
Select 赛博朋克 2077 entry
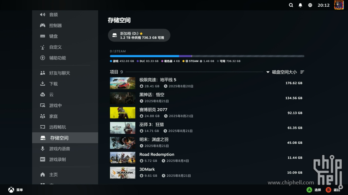point(207,113)
